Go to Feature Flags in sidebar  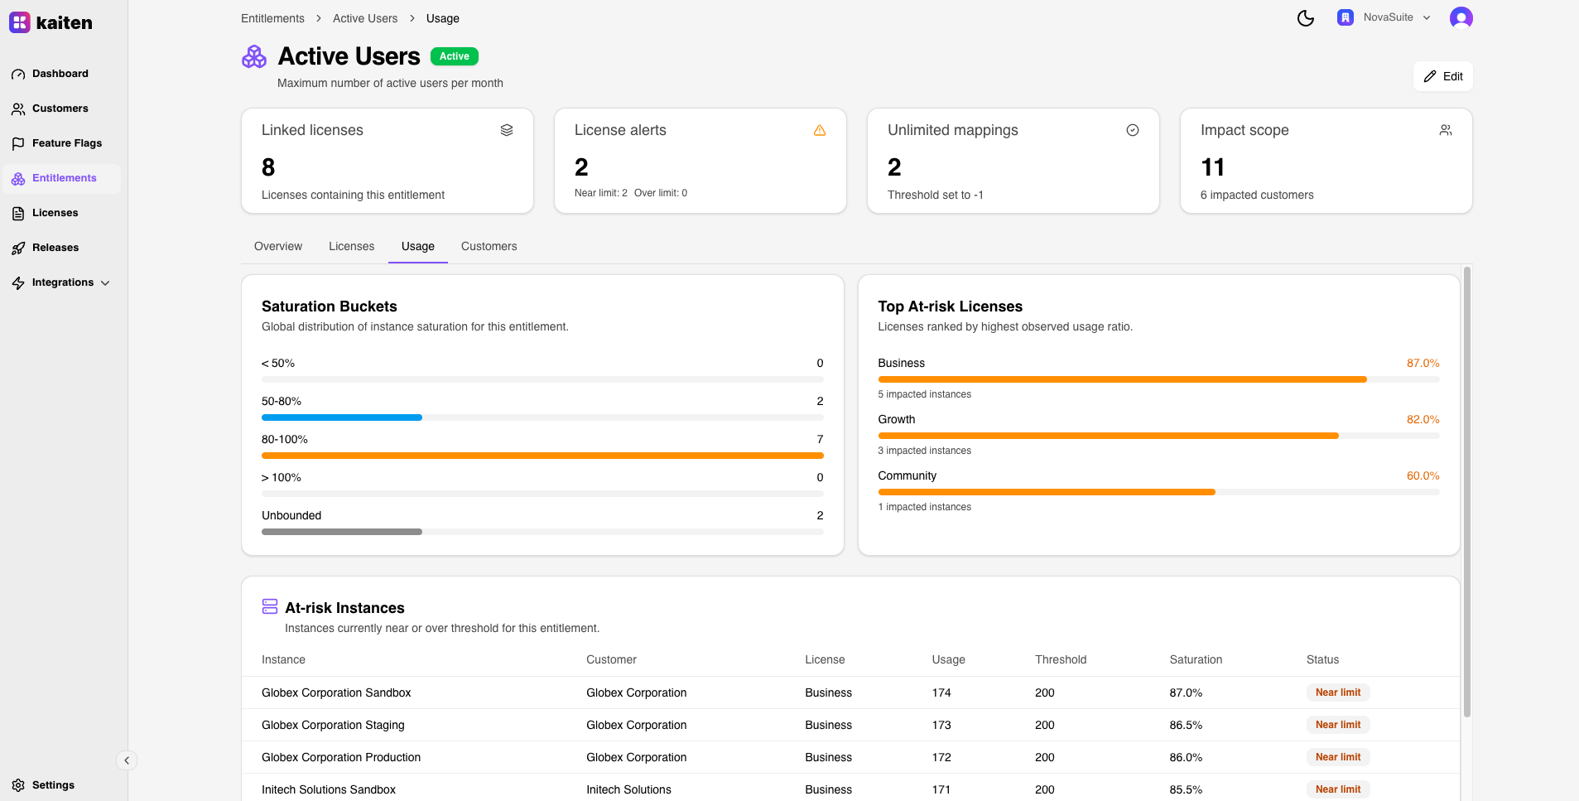click(x=66, y=143)
